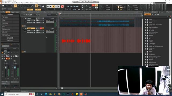This screenshot has width=172, height=96.
Task: Switch to the Track inspector tab
Action: [x=13, y=12]
